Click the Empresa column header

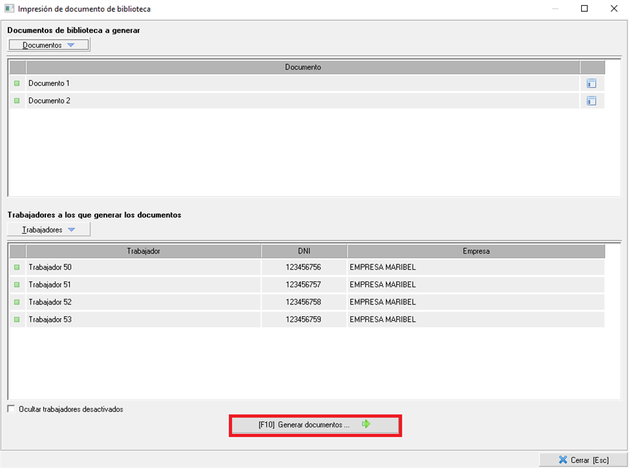(x=476, y=251)
